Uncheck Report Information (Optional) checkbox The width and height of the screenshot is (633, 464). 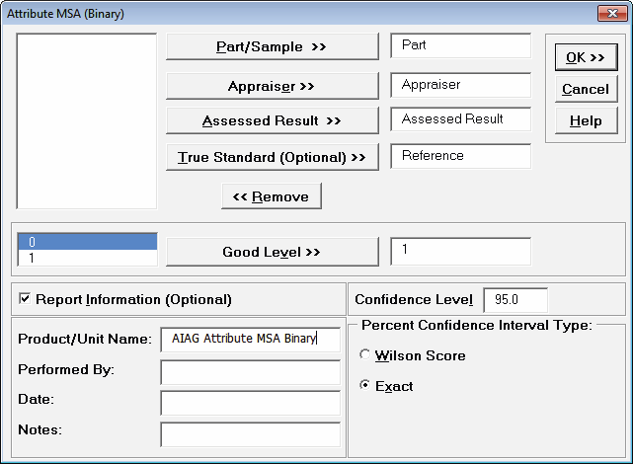tap(25, 299)
